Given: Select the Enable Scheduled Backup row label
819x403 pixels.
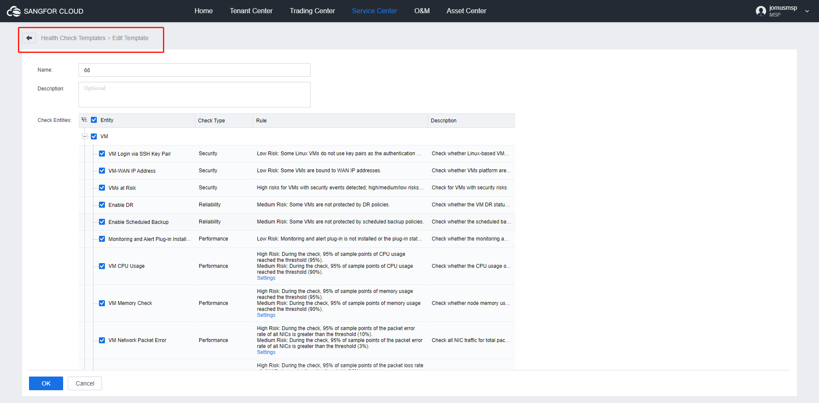Looking at the screenshot, I should pos(138,222).
